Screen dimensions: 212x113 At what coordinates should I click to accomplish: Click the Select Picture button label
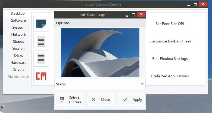click(75, 100)
